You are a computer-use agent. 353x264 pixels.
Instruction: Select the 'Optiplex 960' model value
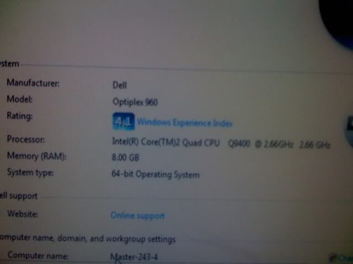click(135, 102)
